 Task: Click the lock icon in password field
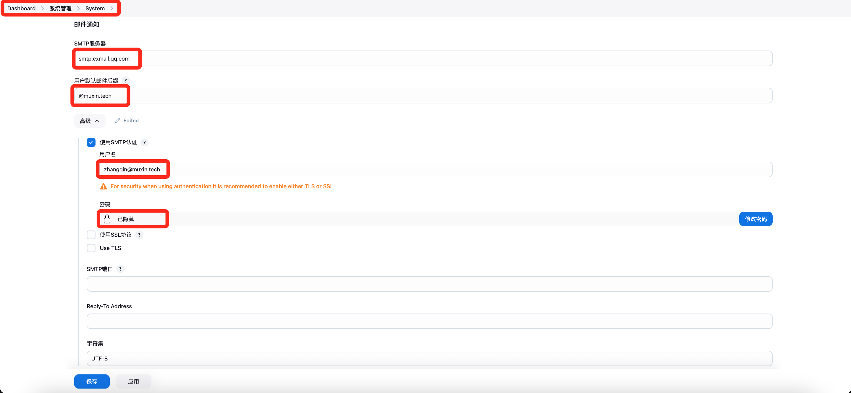[x=107, y=219]
